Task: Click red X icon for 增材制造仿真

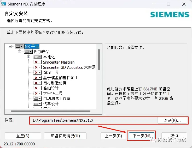Action: coord(38,83)
